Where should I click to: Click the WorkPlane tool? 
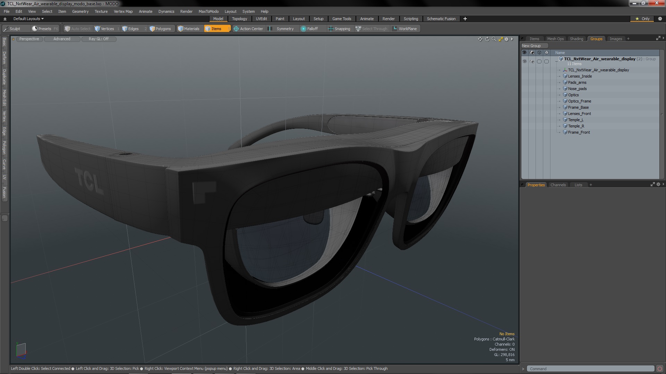(x=405, y=29)
